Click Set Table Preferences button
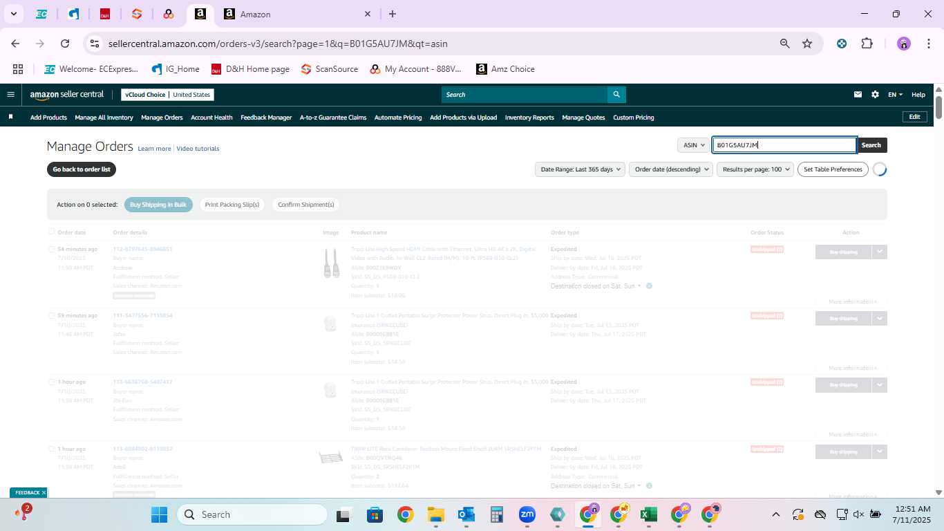944x531 pixels. tap(833, 169)
